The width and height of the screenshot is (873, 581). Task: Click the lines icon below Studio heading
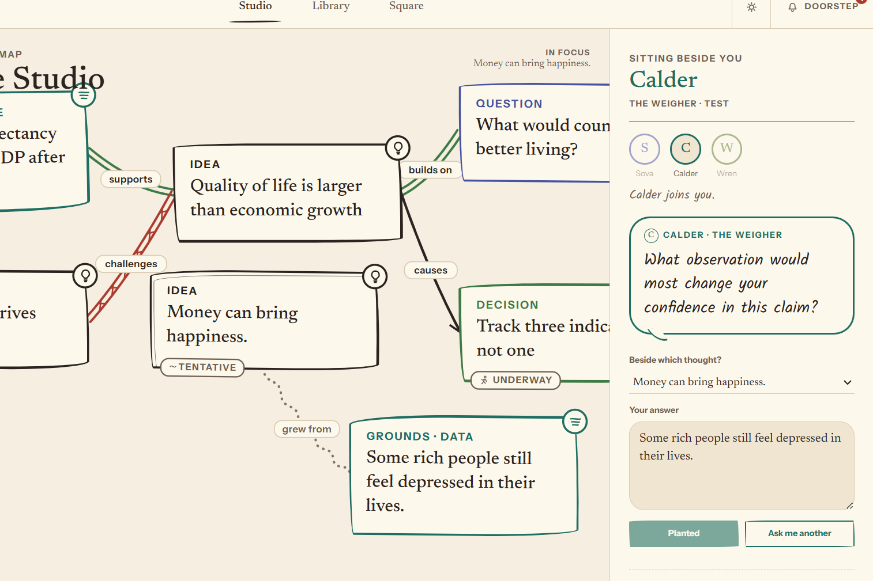point(84,95)
